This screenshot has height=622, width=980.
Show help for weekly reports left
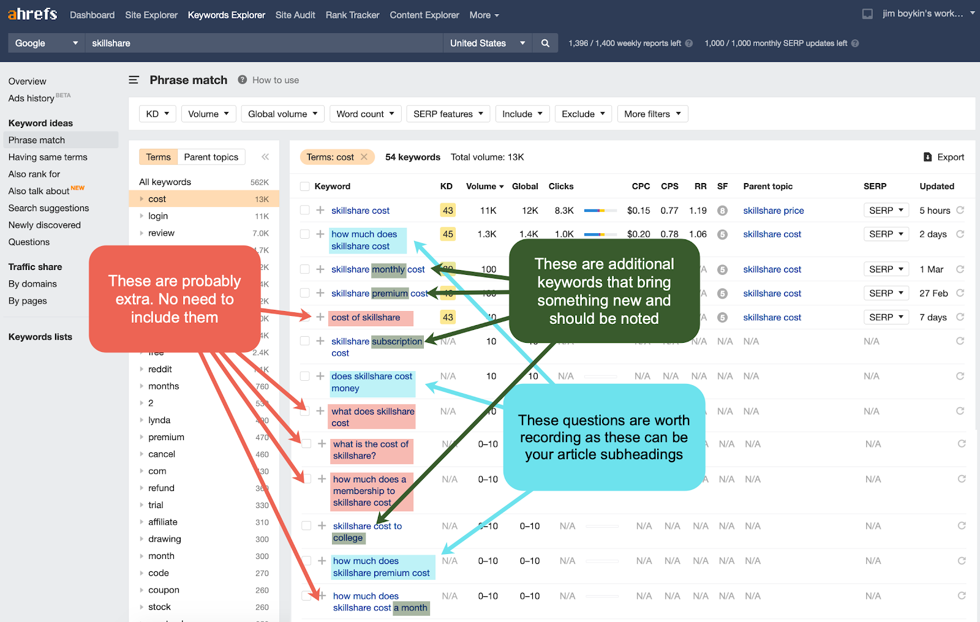[x=689, y=43]
